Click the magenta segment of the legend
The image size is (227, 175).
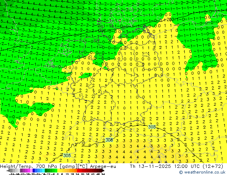click(29, 170)
